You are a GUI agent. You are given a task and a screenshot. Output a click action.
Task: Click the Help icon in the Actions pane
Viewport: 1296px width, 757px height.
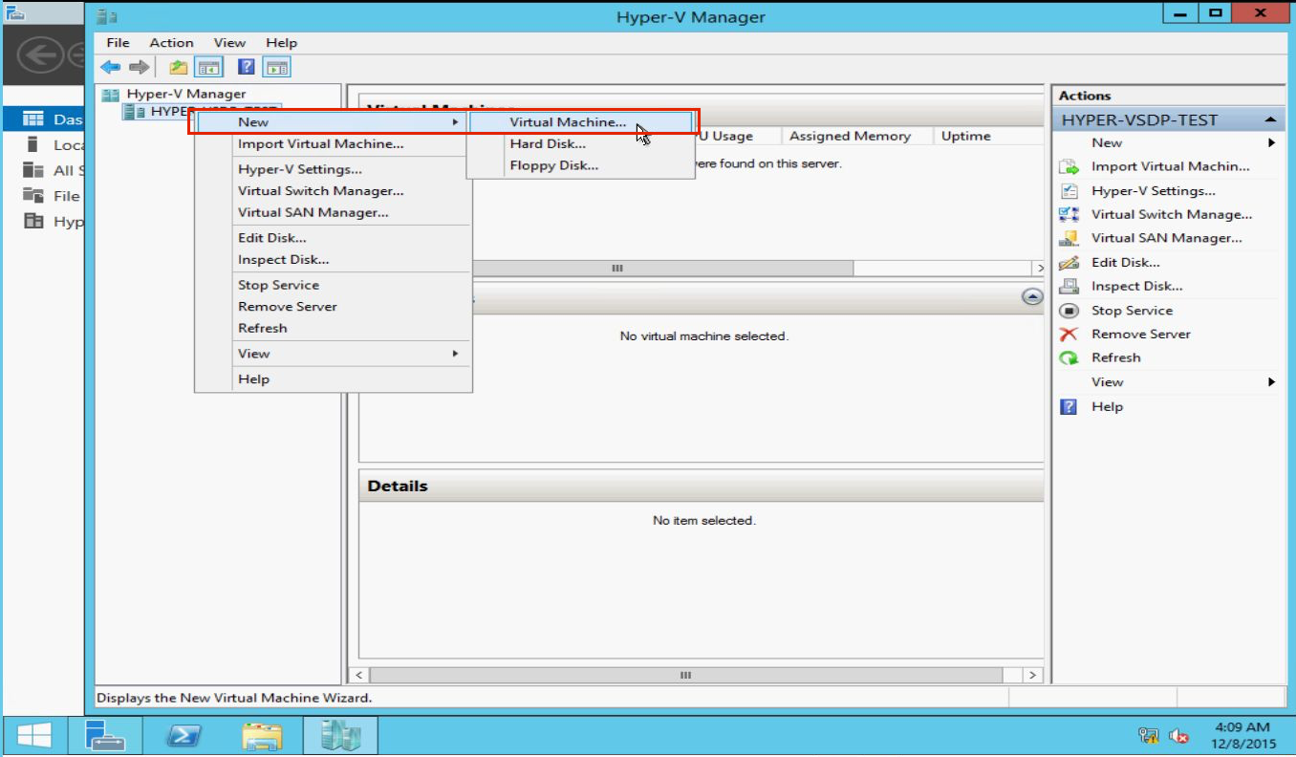point(1069,406)
